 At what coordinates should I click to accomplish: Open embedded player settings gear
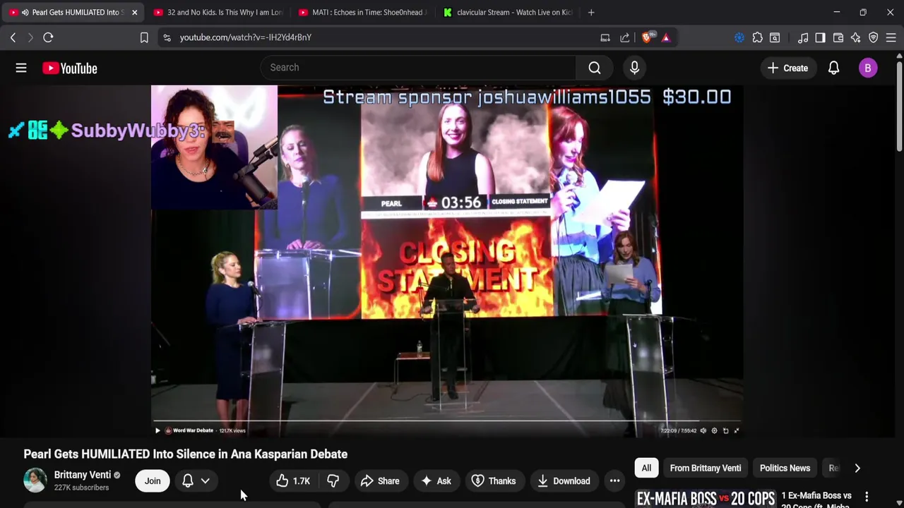click(714, 430)
